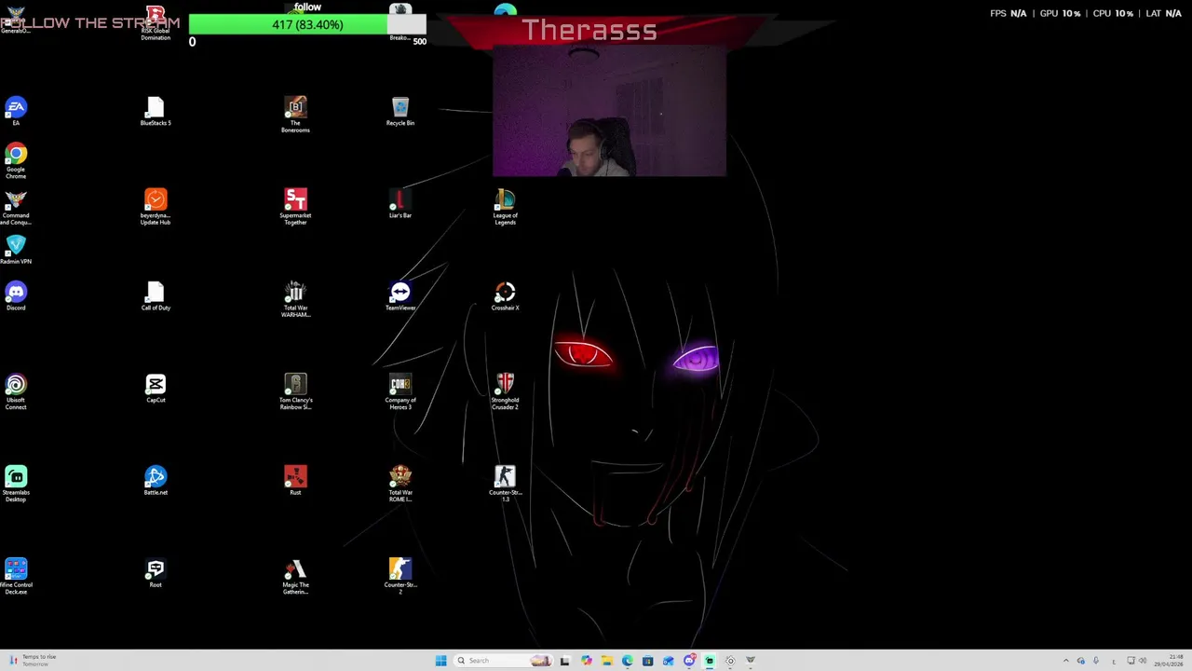Open Microsoft Store from the taskbar
This screenshot has width=1192, height=671.
[x=647, y=661]
